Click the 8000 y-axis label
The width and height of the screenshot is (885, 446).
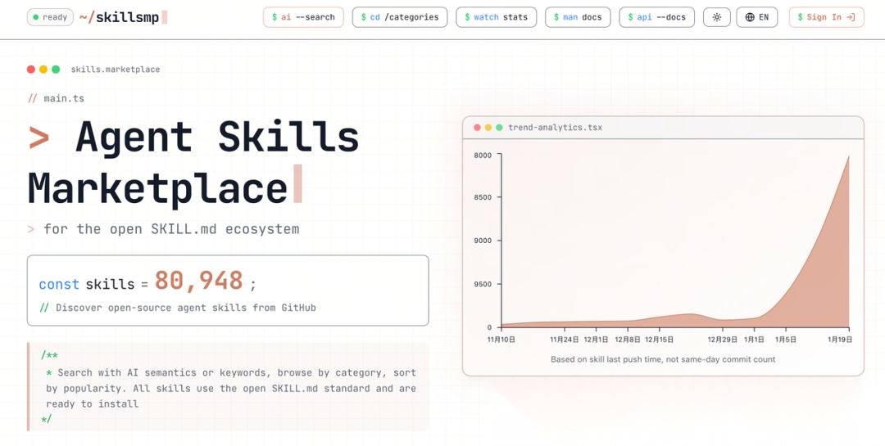[x=482, y=155]
